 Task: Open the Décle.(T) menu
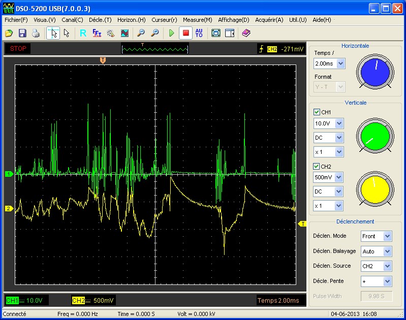[100, 20]
